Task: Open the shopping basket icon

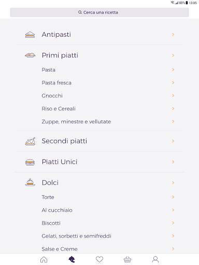Action: tap(127, 259)
